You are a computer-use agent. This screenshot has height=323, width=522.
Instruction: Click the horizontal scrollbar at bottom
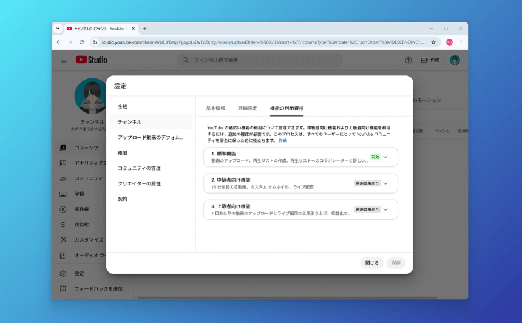coord(287,297)
